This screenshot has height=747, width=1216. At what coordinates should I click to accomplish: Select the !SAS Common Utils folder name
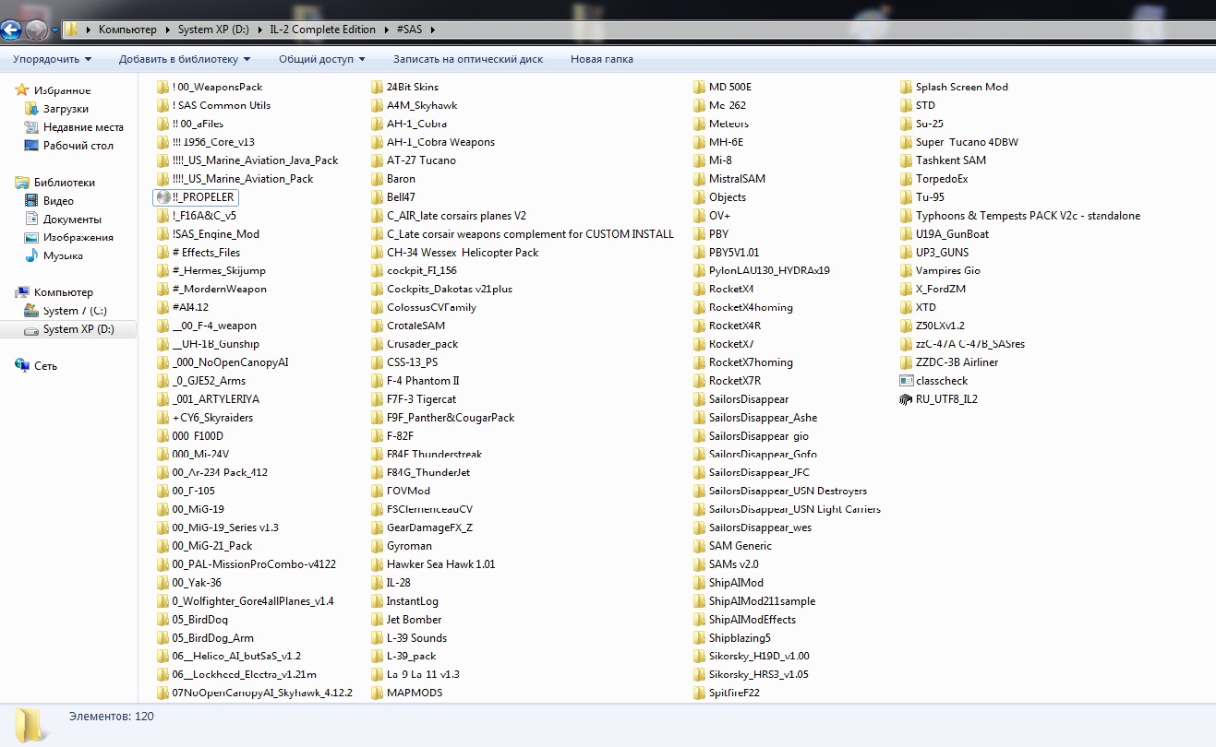pos(222,105)
